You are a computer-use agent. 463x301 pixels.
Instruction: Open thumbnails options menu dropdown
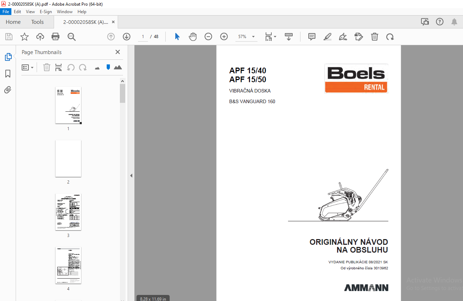coord(27,67)
